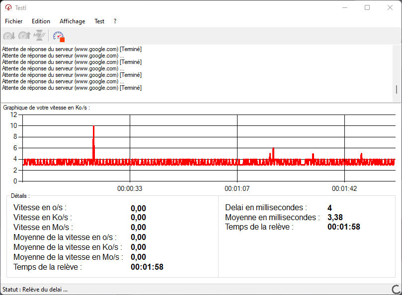402x295 pixels.
Task: Open the Fichier menu
Action: pyautogui.click(x=14, y=21)
